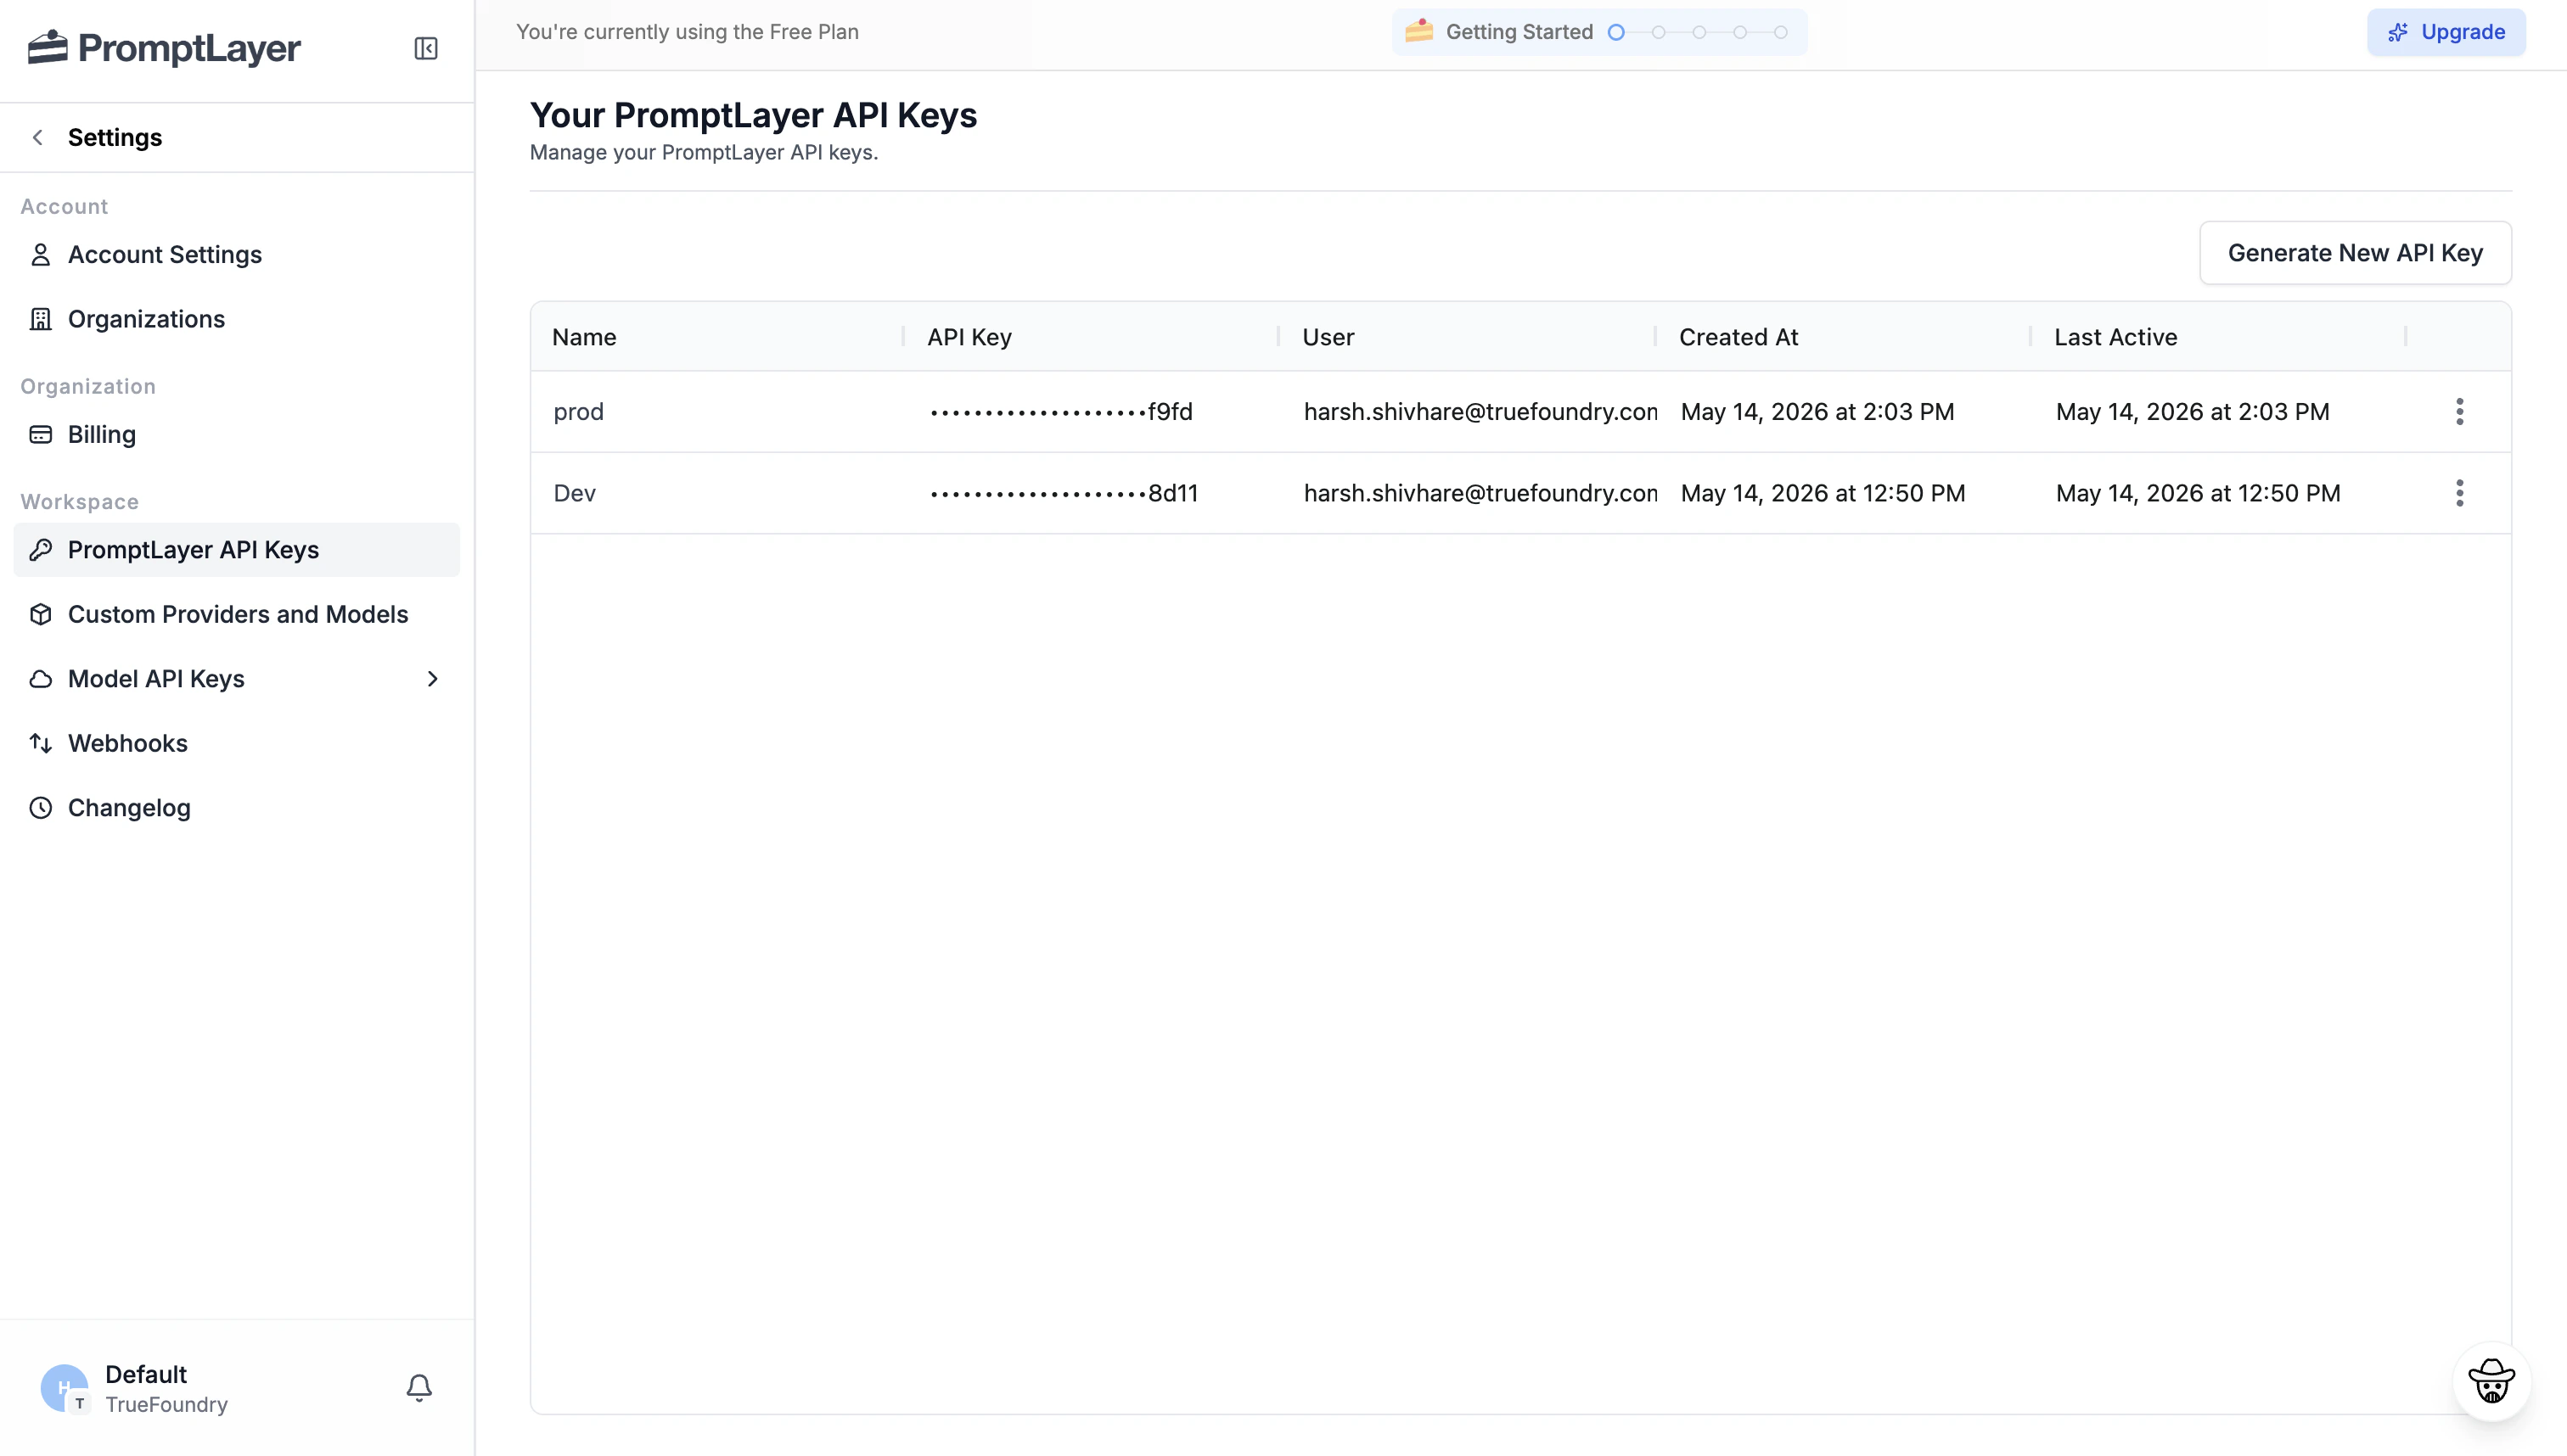Collapse the sidebar with the panel icon
2567x1456 pixels.
point(425,48)
